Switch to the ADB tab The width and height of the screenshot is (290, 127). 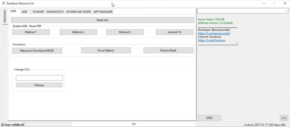[24, 12]
